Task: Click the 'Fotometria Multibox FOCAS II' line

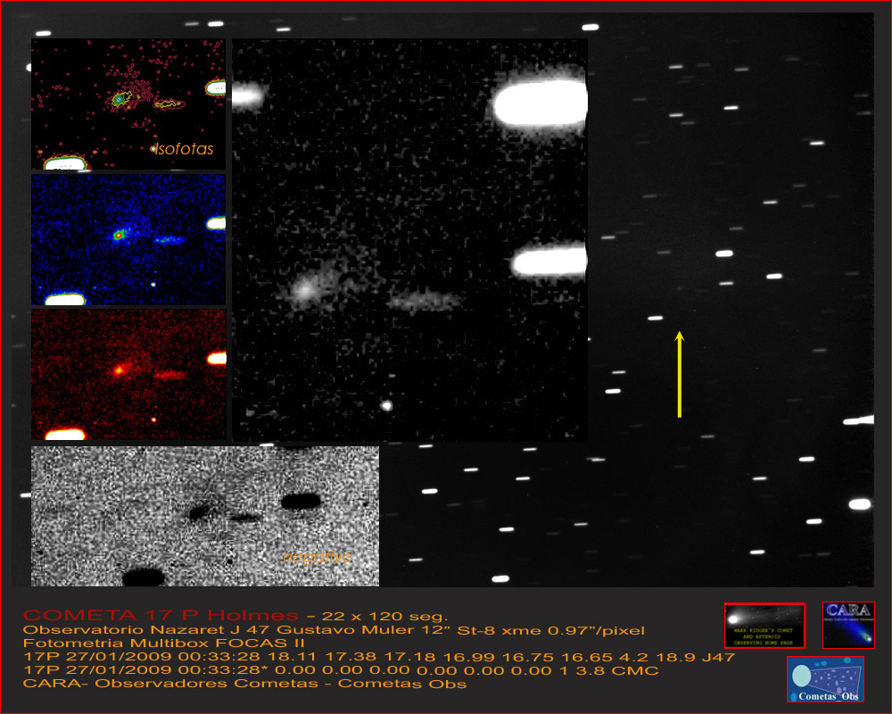Action: 164,643
